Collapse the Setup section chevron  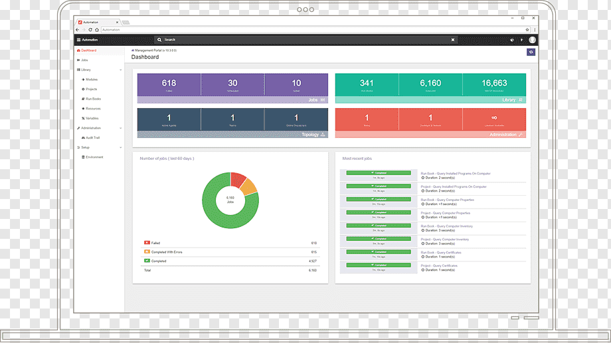[120, 147]
